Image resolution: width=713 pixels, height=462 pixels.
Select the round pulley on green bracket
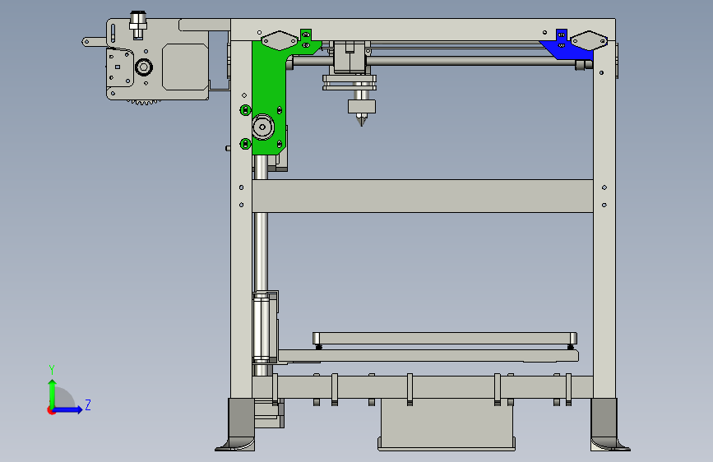coord(262,127)
